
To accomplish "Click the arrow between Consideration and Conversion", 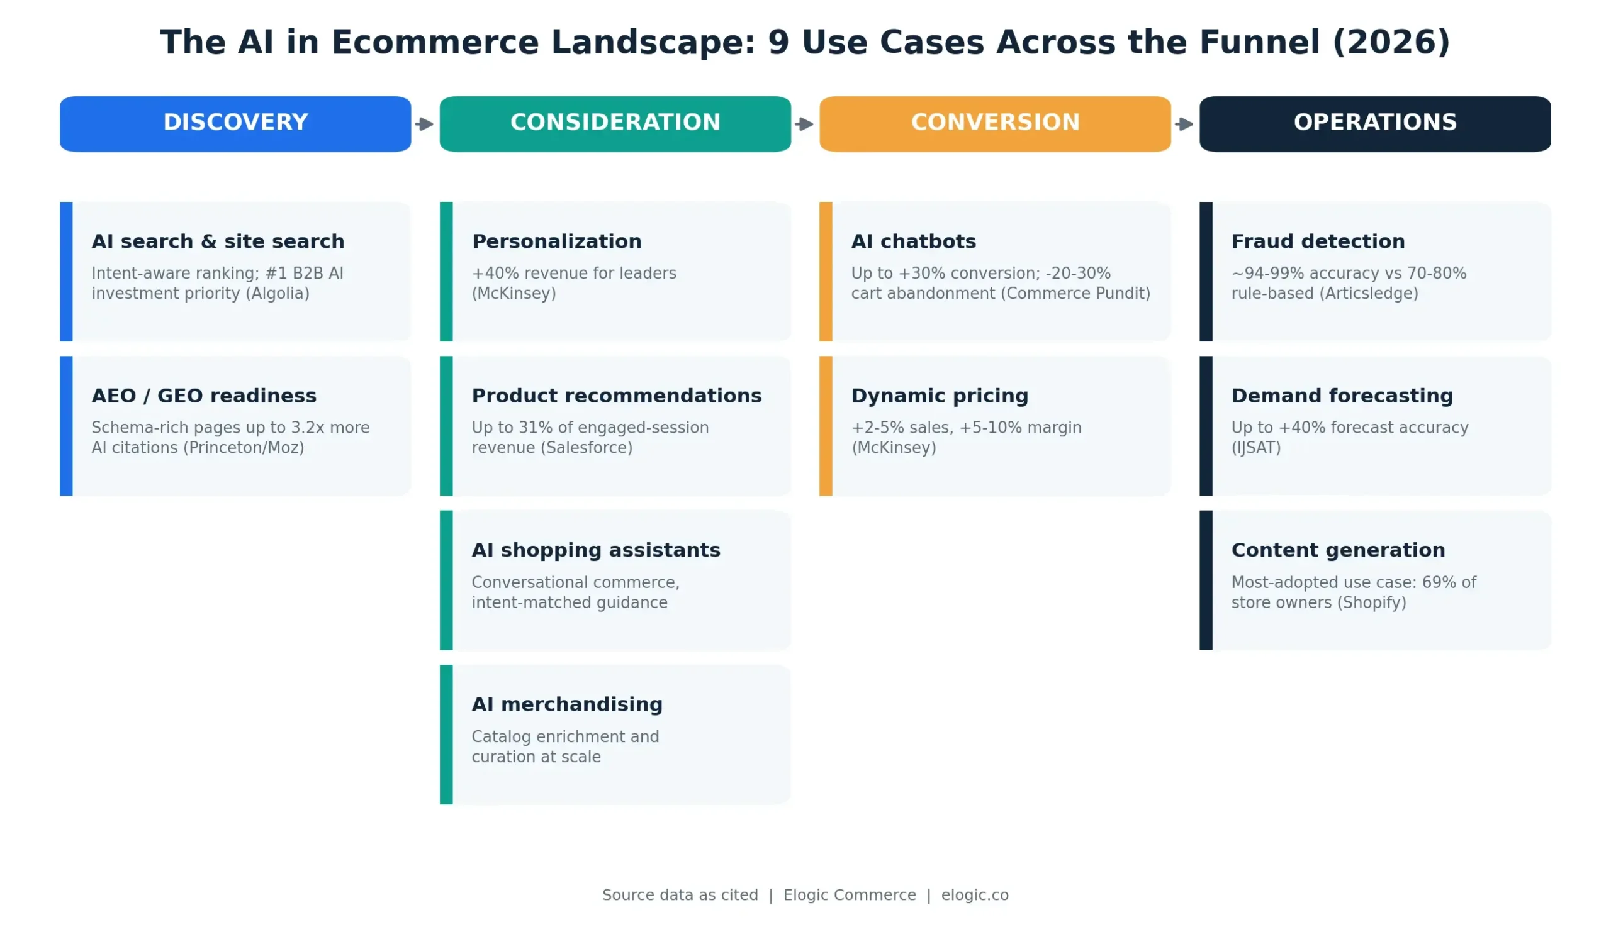I will [x=804, y=123].
